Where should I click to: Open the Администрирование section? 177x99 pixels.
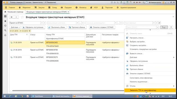tap(126, 7)
